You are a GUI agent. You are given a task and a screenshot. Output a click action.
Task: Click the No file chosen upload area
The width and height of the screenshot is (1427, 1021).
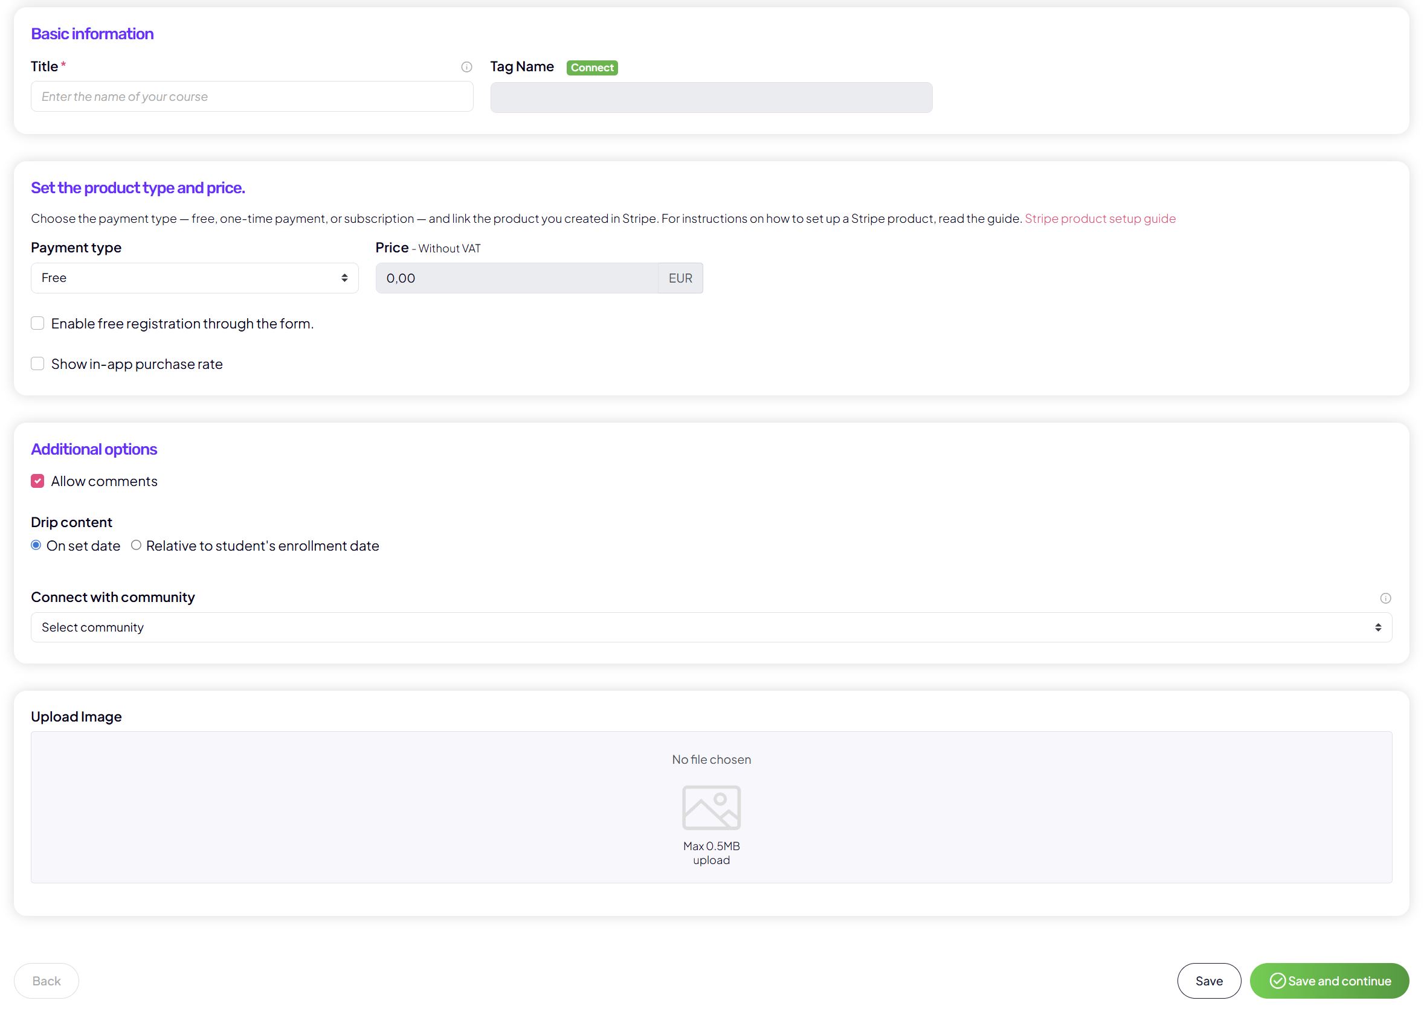710,760
